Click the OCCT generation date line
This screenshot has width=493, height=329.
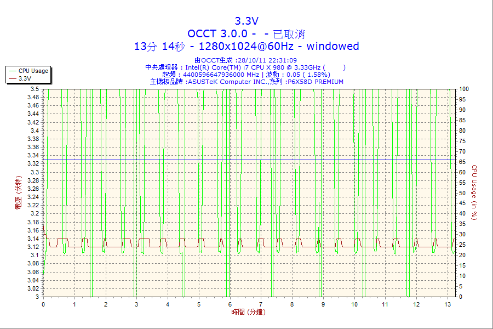245,60
